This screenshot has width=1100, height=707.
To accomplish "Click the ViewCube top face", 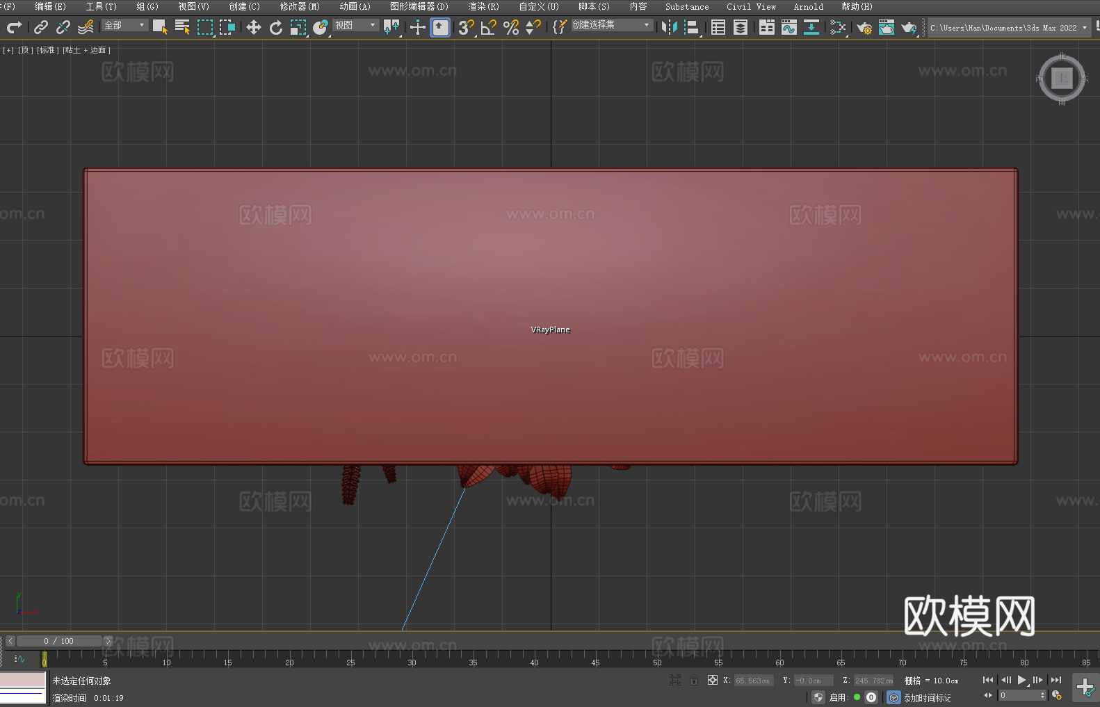I will [1062, 78].
